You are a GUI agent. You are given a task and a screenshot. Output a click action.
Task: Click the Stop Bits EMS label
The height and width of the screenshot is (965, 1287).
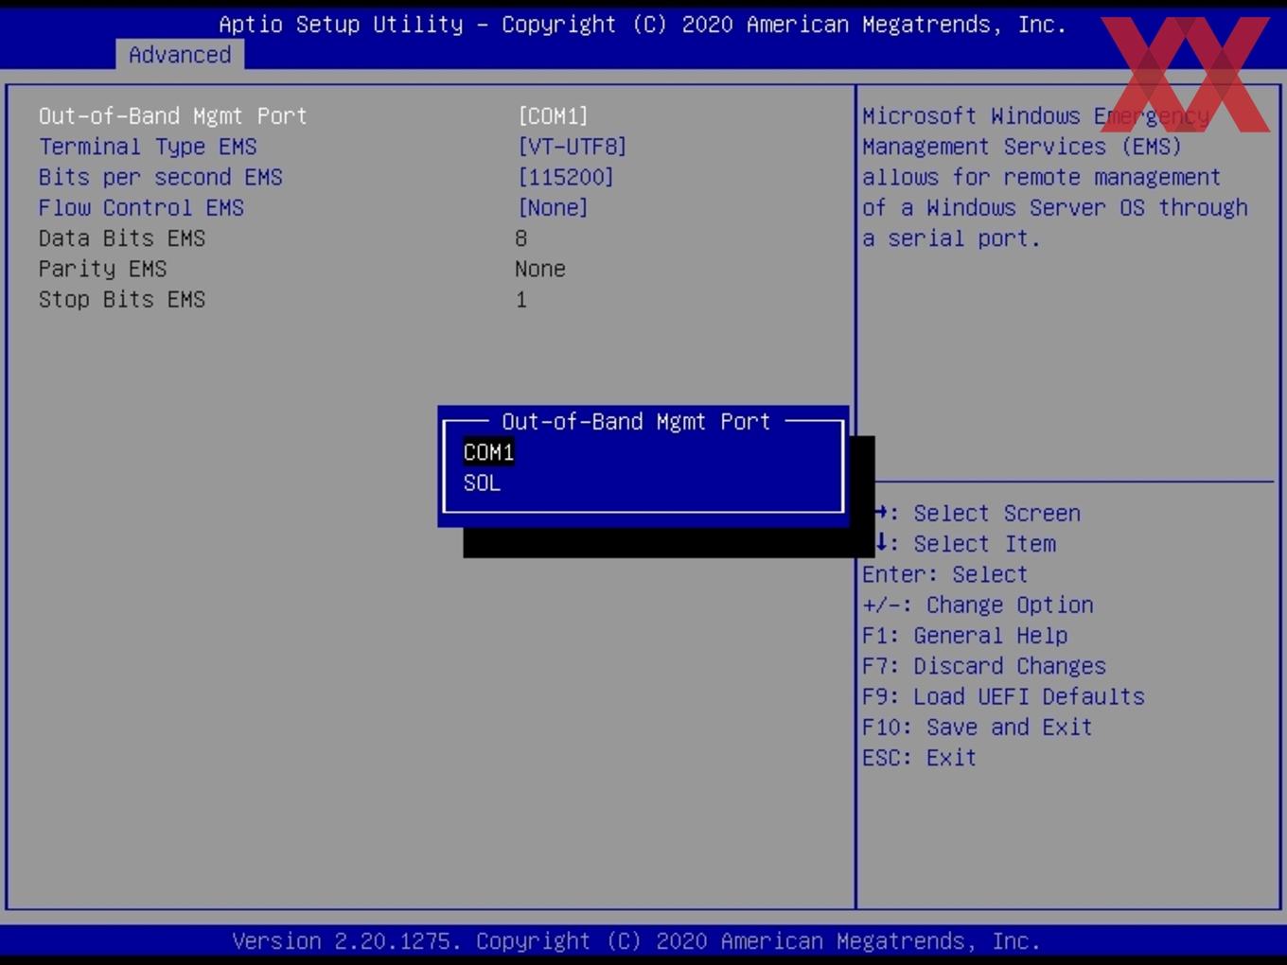coord(122,300)
